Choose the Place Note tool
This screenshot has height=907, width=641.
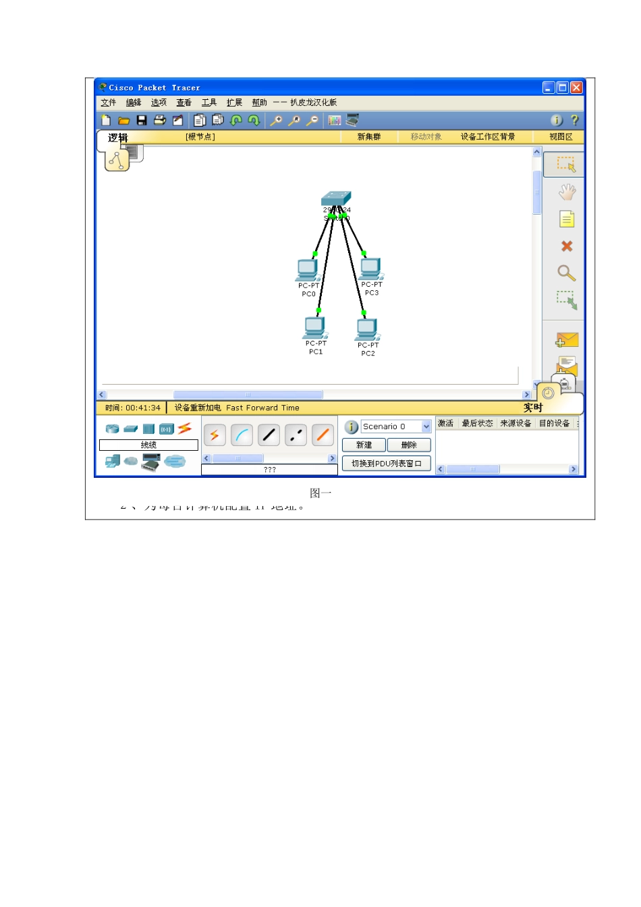567,219
